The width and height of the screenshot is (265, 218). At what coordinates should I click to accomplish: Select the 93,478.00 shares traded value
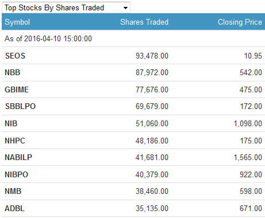(x=152, y=56)
